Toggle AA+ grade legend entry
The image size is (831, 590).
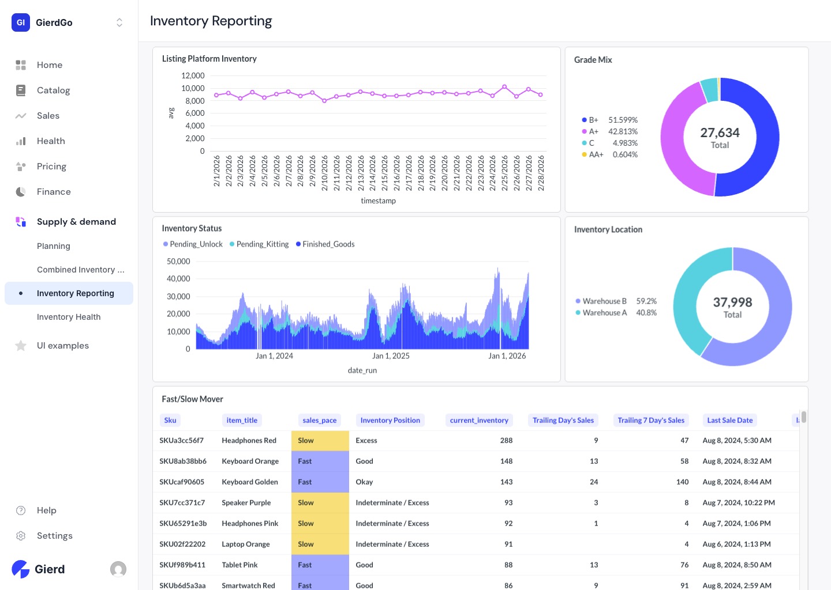[x=609, y=154]
